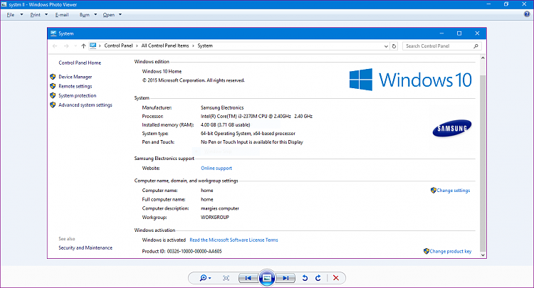Click the Forward arrow in the System window

tap(66, 46)
